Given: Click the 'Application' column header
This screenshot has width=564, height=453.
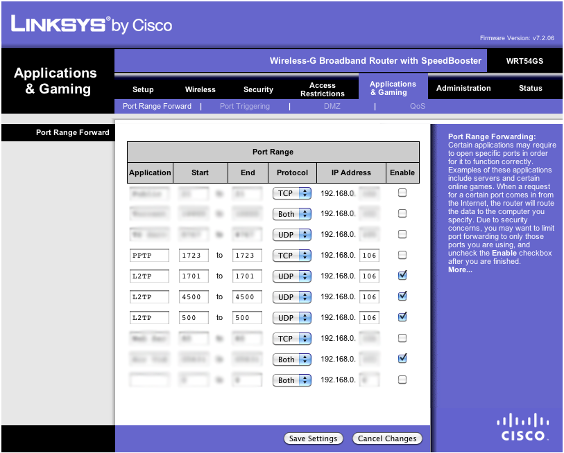Looking at the screenshot, I should click(150, 172).
